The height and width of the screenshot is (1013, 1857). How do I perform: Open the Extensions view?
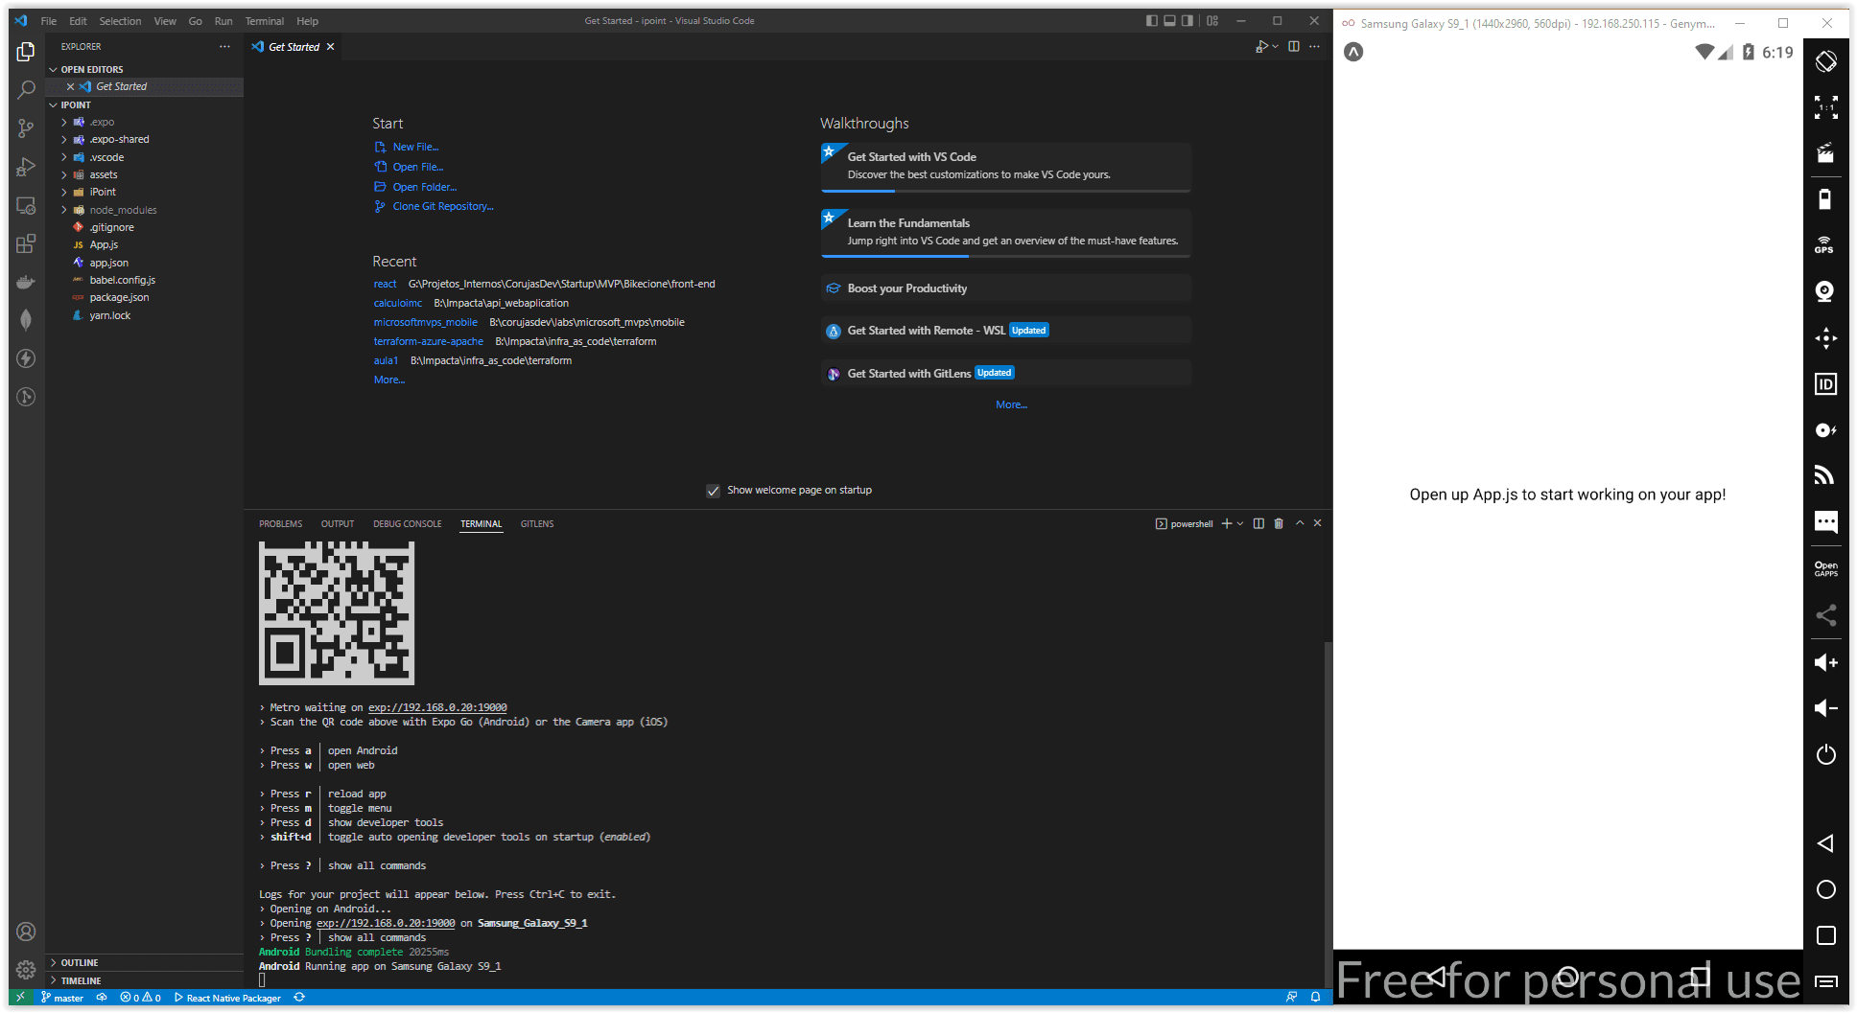(26, 243)
